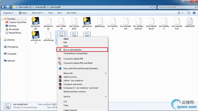Screen dimensions: 198x111
Task: Select the unlocker.py file
Action: click(x=49, y=37)
